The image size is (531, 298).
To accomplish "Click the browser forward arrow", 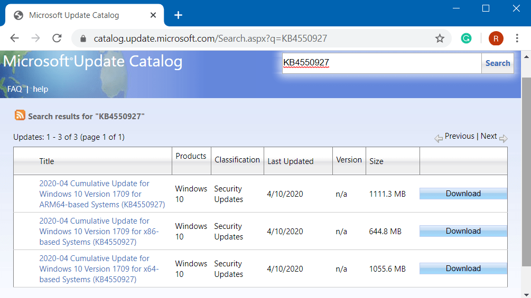I will click(35, 38).
